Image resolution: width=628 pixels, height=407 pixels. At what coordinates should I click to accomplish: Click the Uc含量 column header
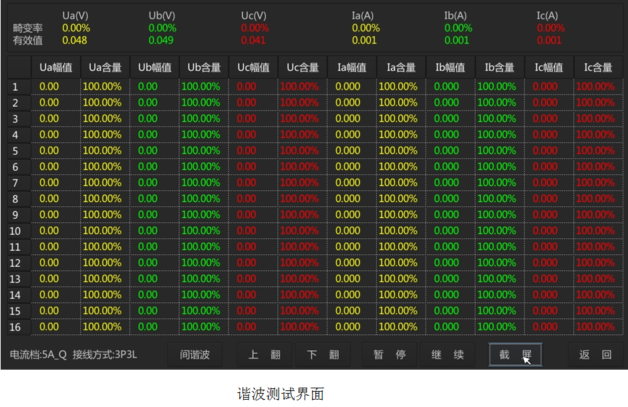[303, 67]
